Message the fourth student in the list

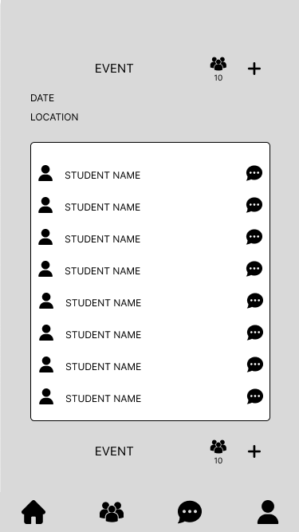(x=254, y=269)
